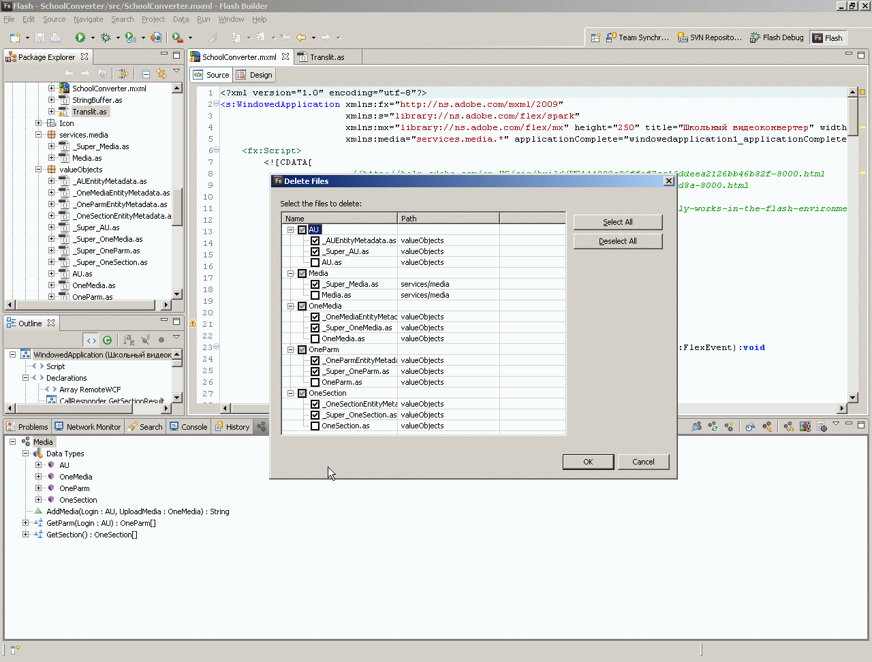This screenshot has width=872, height=662.
Task: Uncheck the _Super_Media.as checkbox
Action: 315,284
